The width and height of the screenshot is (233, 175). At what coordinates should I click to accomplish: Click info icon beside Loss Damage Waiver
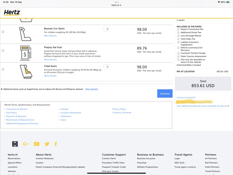(x=178, y=36)
